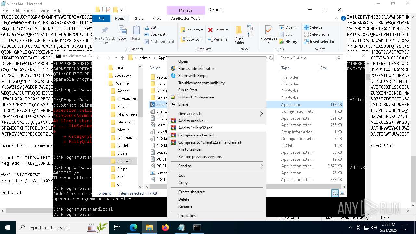Open the Delete dropdown arrow in ribbon
This screenshot has width=416, height=234.
click(x=227, y=30)
